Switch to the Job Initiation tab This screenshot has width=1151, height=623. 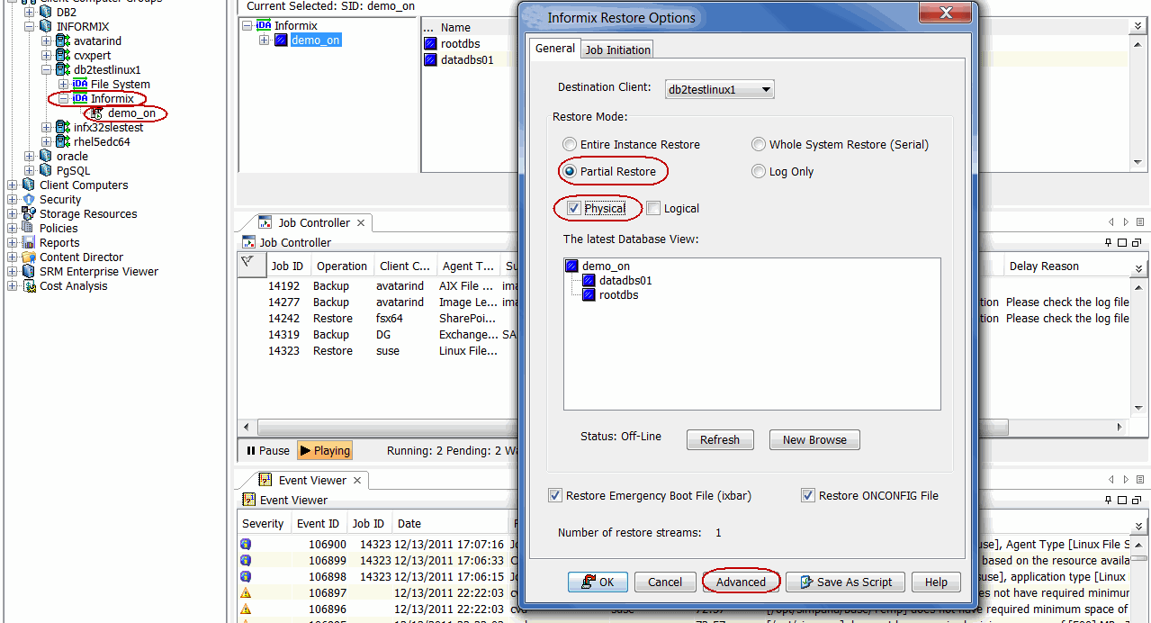pos(617,50)
